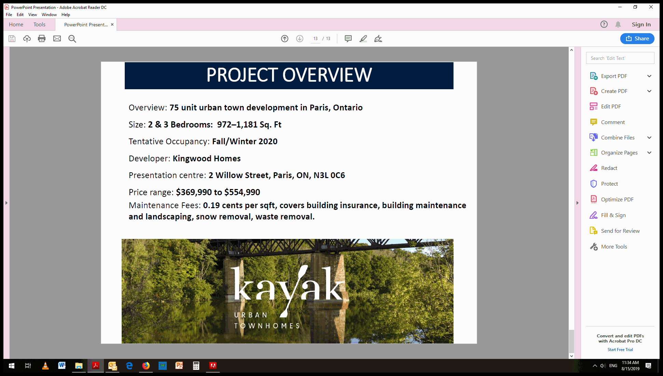Open the Help menu
Screen dimensions: 663x376
coord(66,15)
